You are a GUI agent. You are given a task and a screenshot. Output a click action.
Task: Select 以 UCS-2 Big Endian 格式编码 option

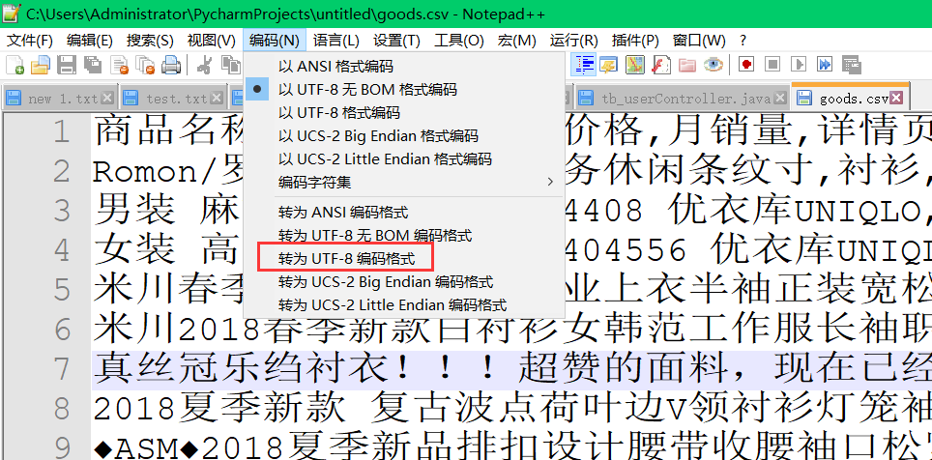pyautogui.click(x=378, y=135)
